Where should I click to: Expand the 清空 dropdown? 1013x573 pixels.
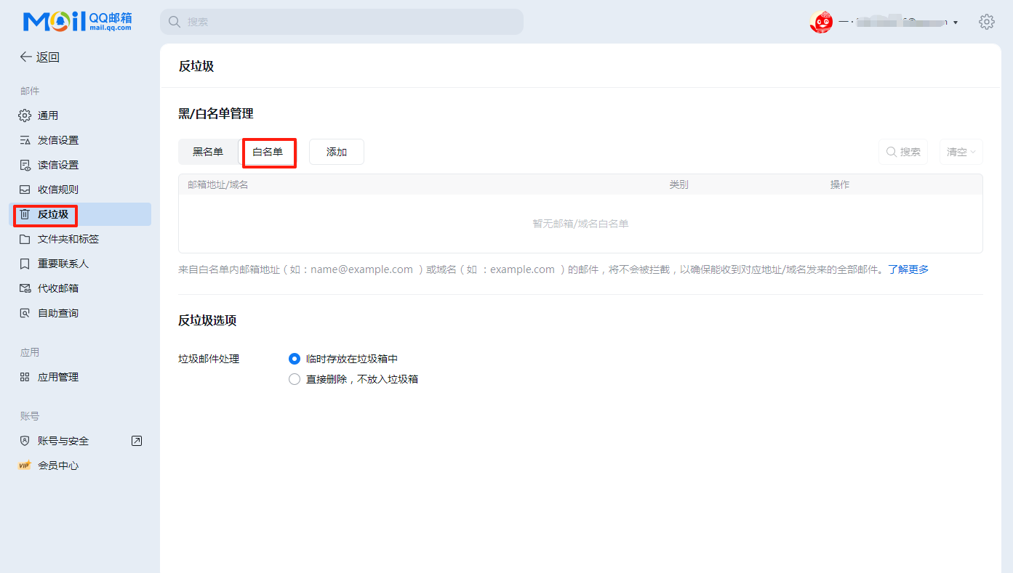(x=961, y=152)
